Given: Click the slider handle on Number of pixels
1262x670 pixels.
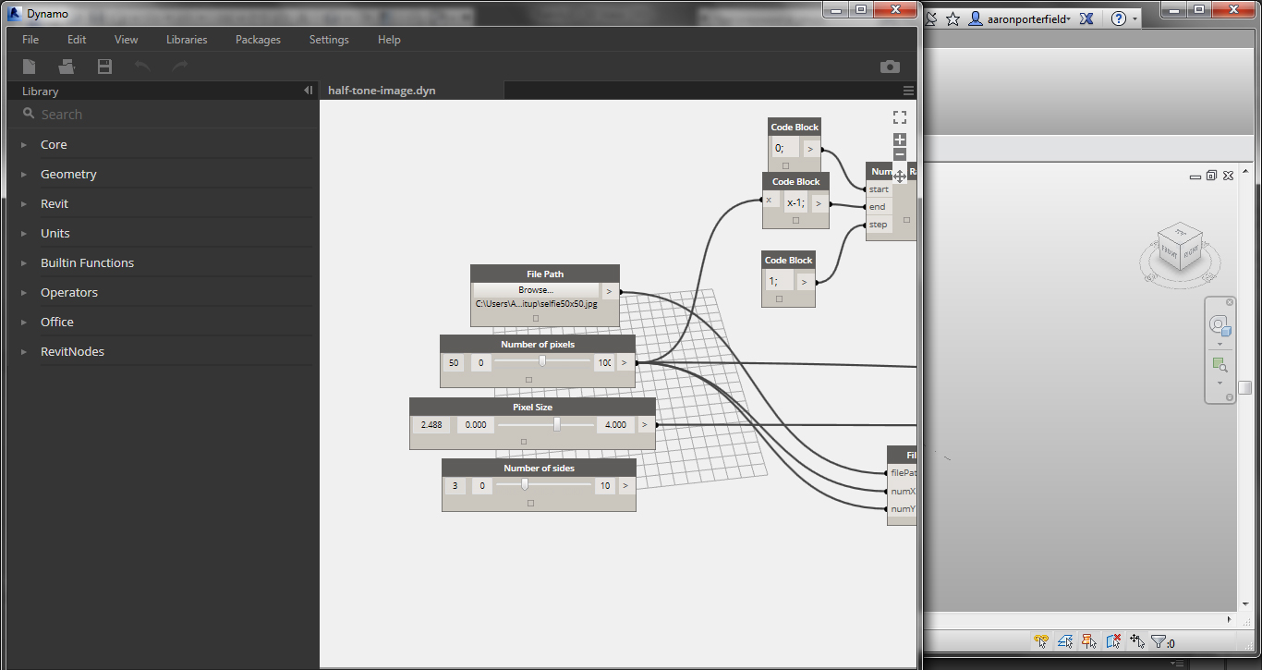Looking at the screenshot, I should (542, 362).
